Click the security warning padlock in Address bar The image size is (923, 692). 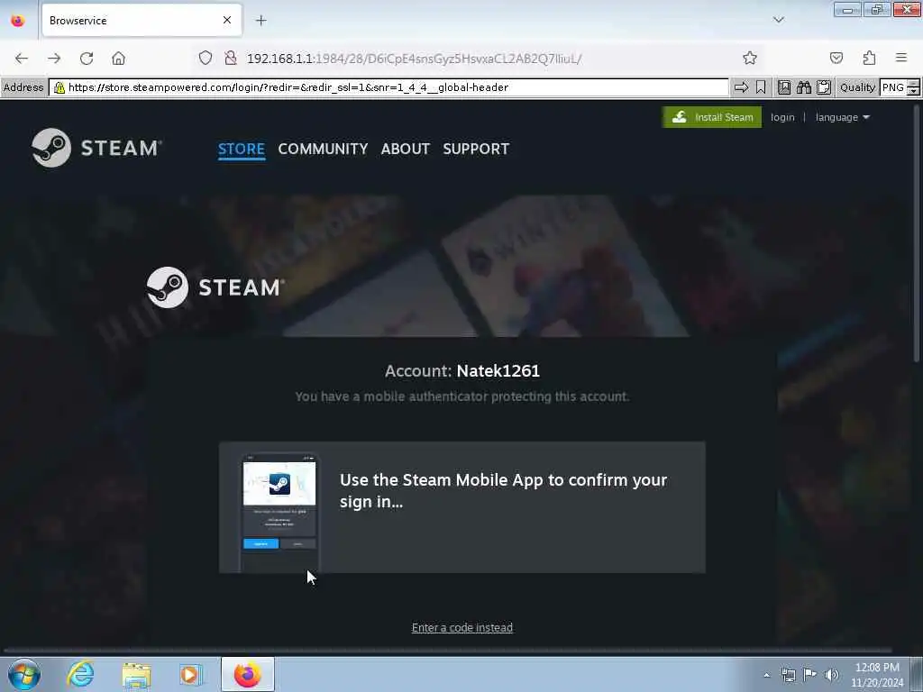(x=59, y=87)
